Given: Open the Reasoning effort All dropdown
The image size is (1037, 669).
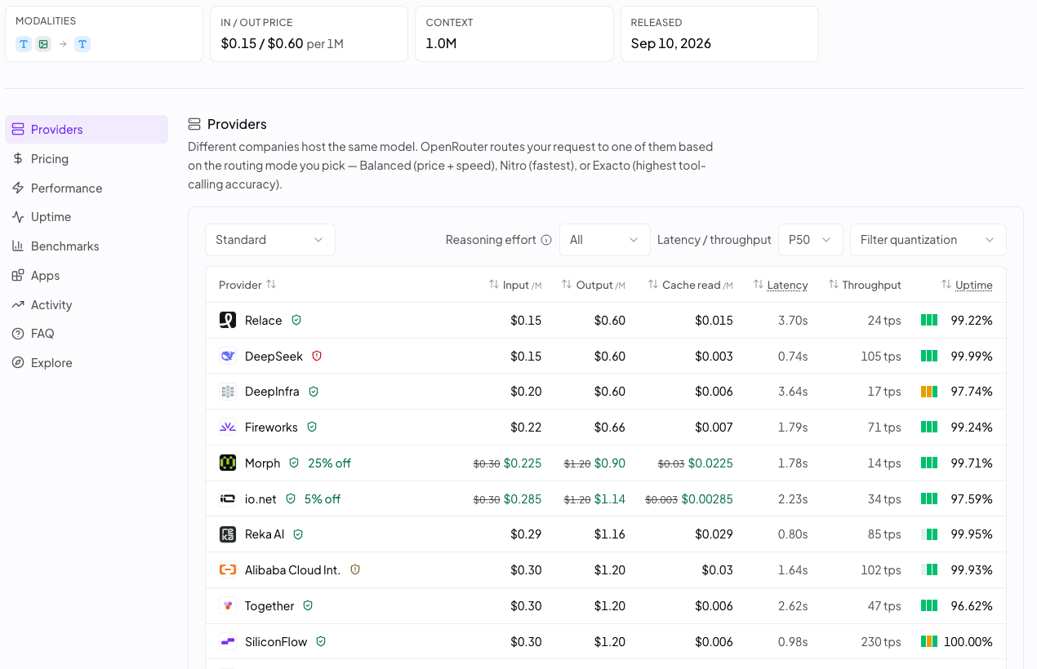Looking at the screenshot, I should (605, 240).
